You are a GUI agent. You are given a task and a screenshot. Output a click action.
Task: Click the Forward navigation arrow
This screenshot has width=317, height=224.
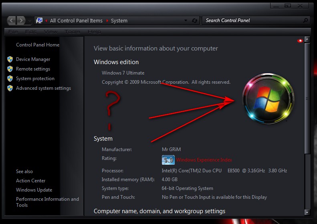click(21, 20)
